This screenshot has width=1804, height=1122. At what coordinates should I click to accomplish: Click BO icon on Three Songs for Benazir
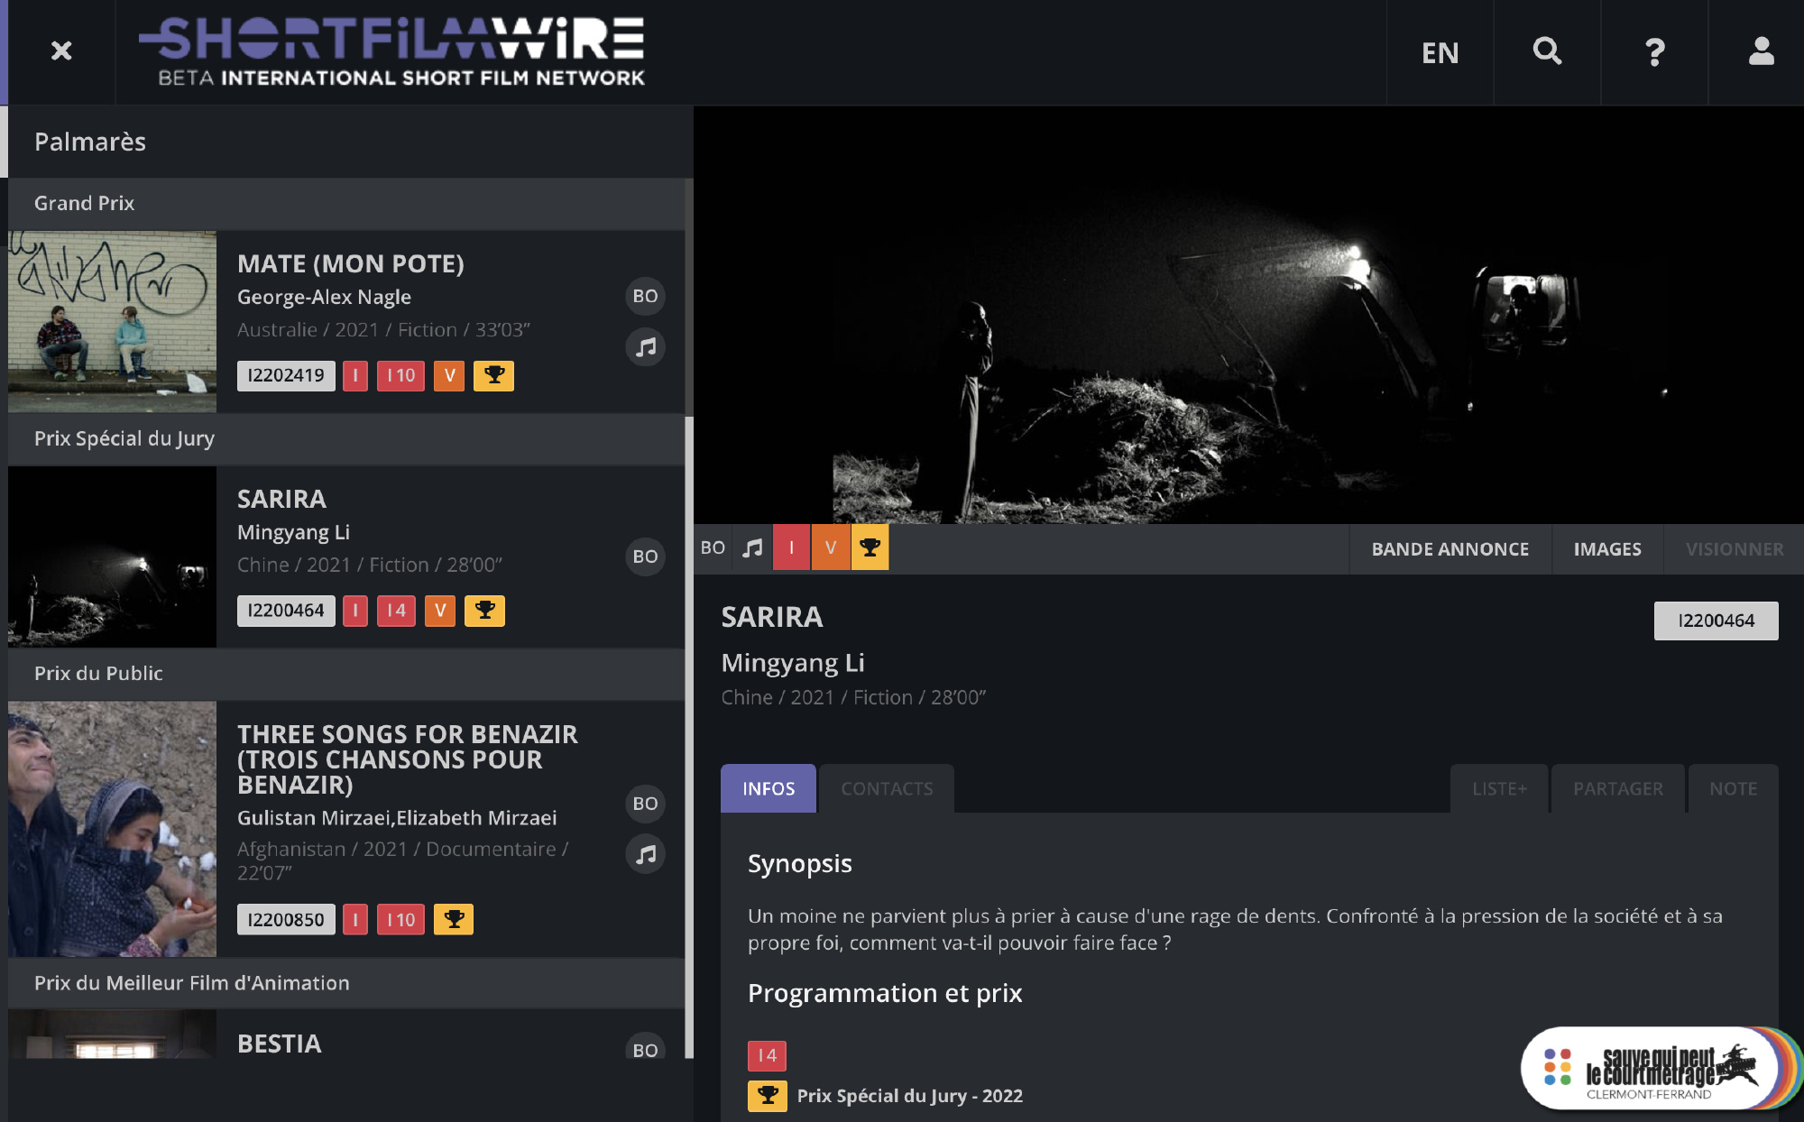[x=645, y=804]
